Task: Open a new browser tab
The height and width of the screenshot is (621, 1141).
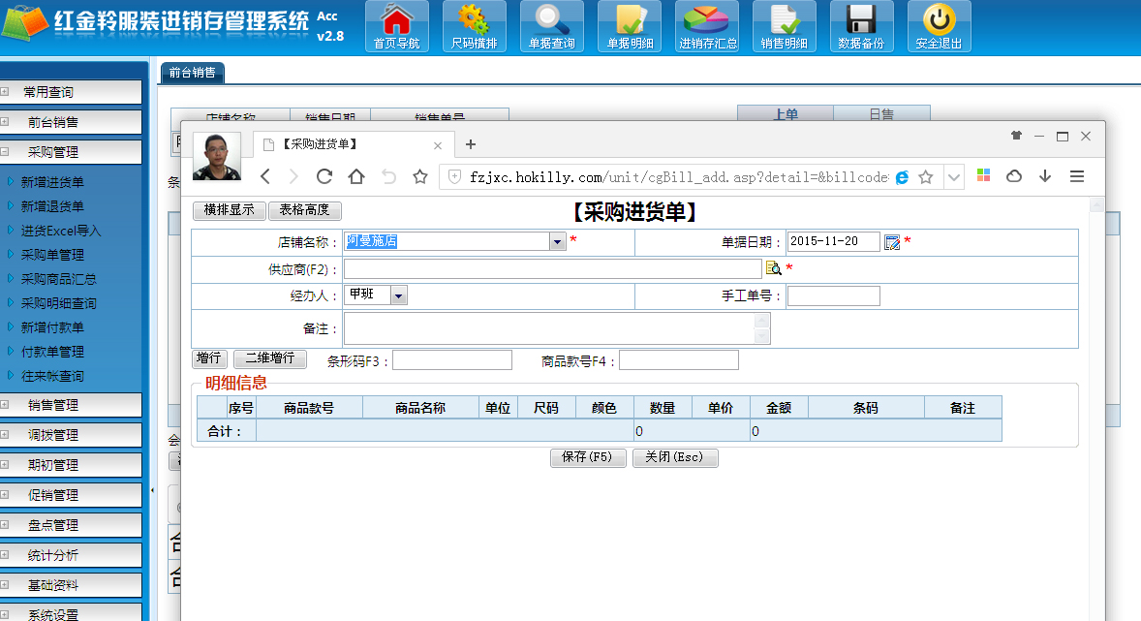Action: [471, 144]
